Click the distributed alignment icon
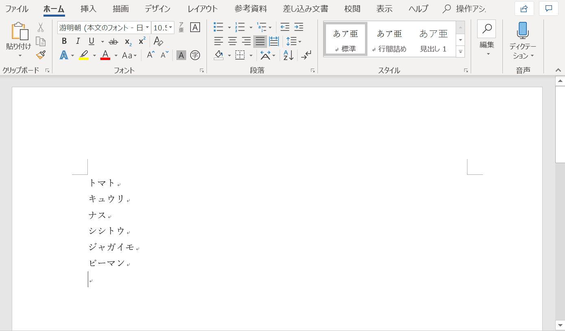 click(274, 41)
